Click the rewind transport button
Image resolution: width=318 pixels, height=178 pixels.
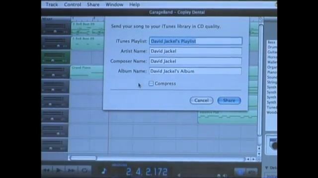(x=47, y=171)
